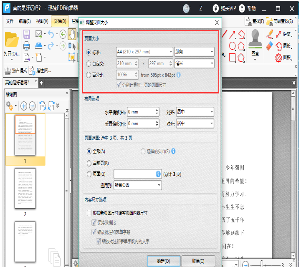This screenshot has height=267, width=301.
Task: Open the 应用到 所有页面 dropdown
Action: [x=137, y=185]
